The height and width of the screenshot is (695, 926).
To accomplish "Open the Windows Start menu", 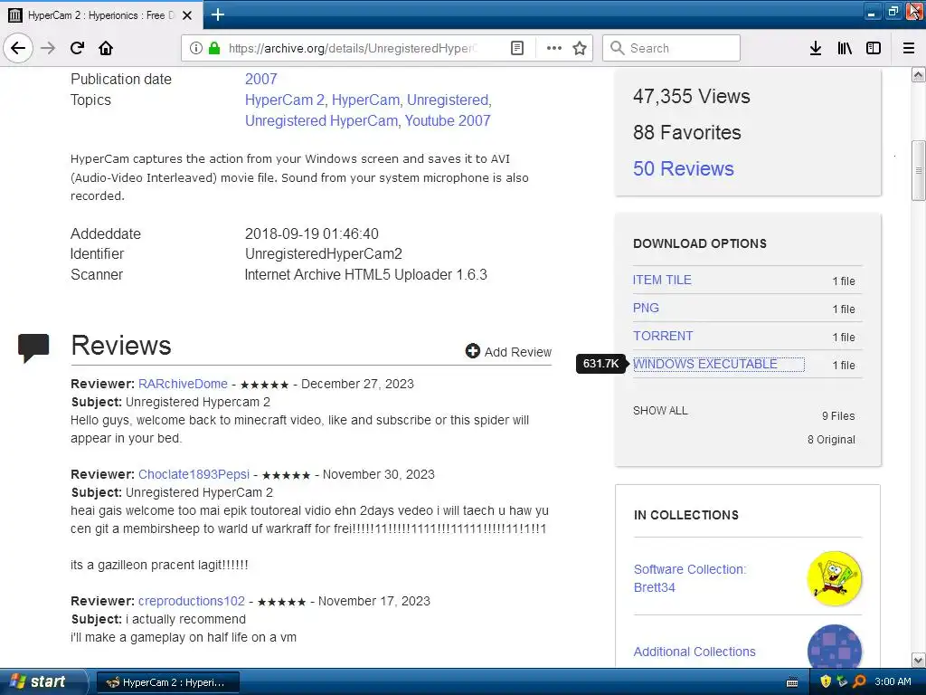I will tap(42, 681).
